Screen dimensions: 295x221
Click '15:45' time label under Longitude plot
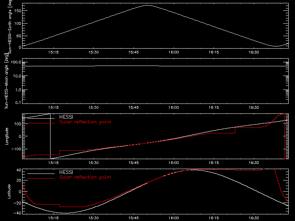click(x=133, y=163)
